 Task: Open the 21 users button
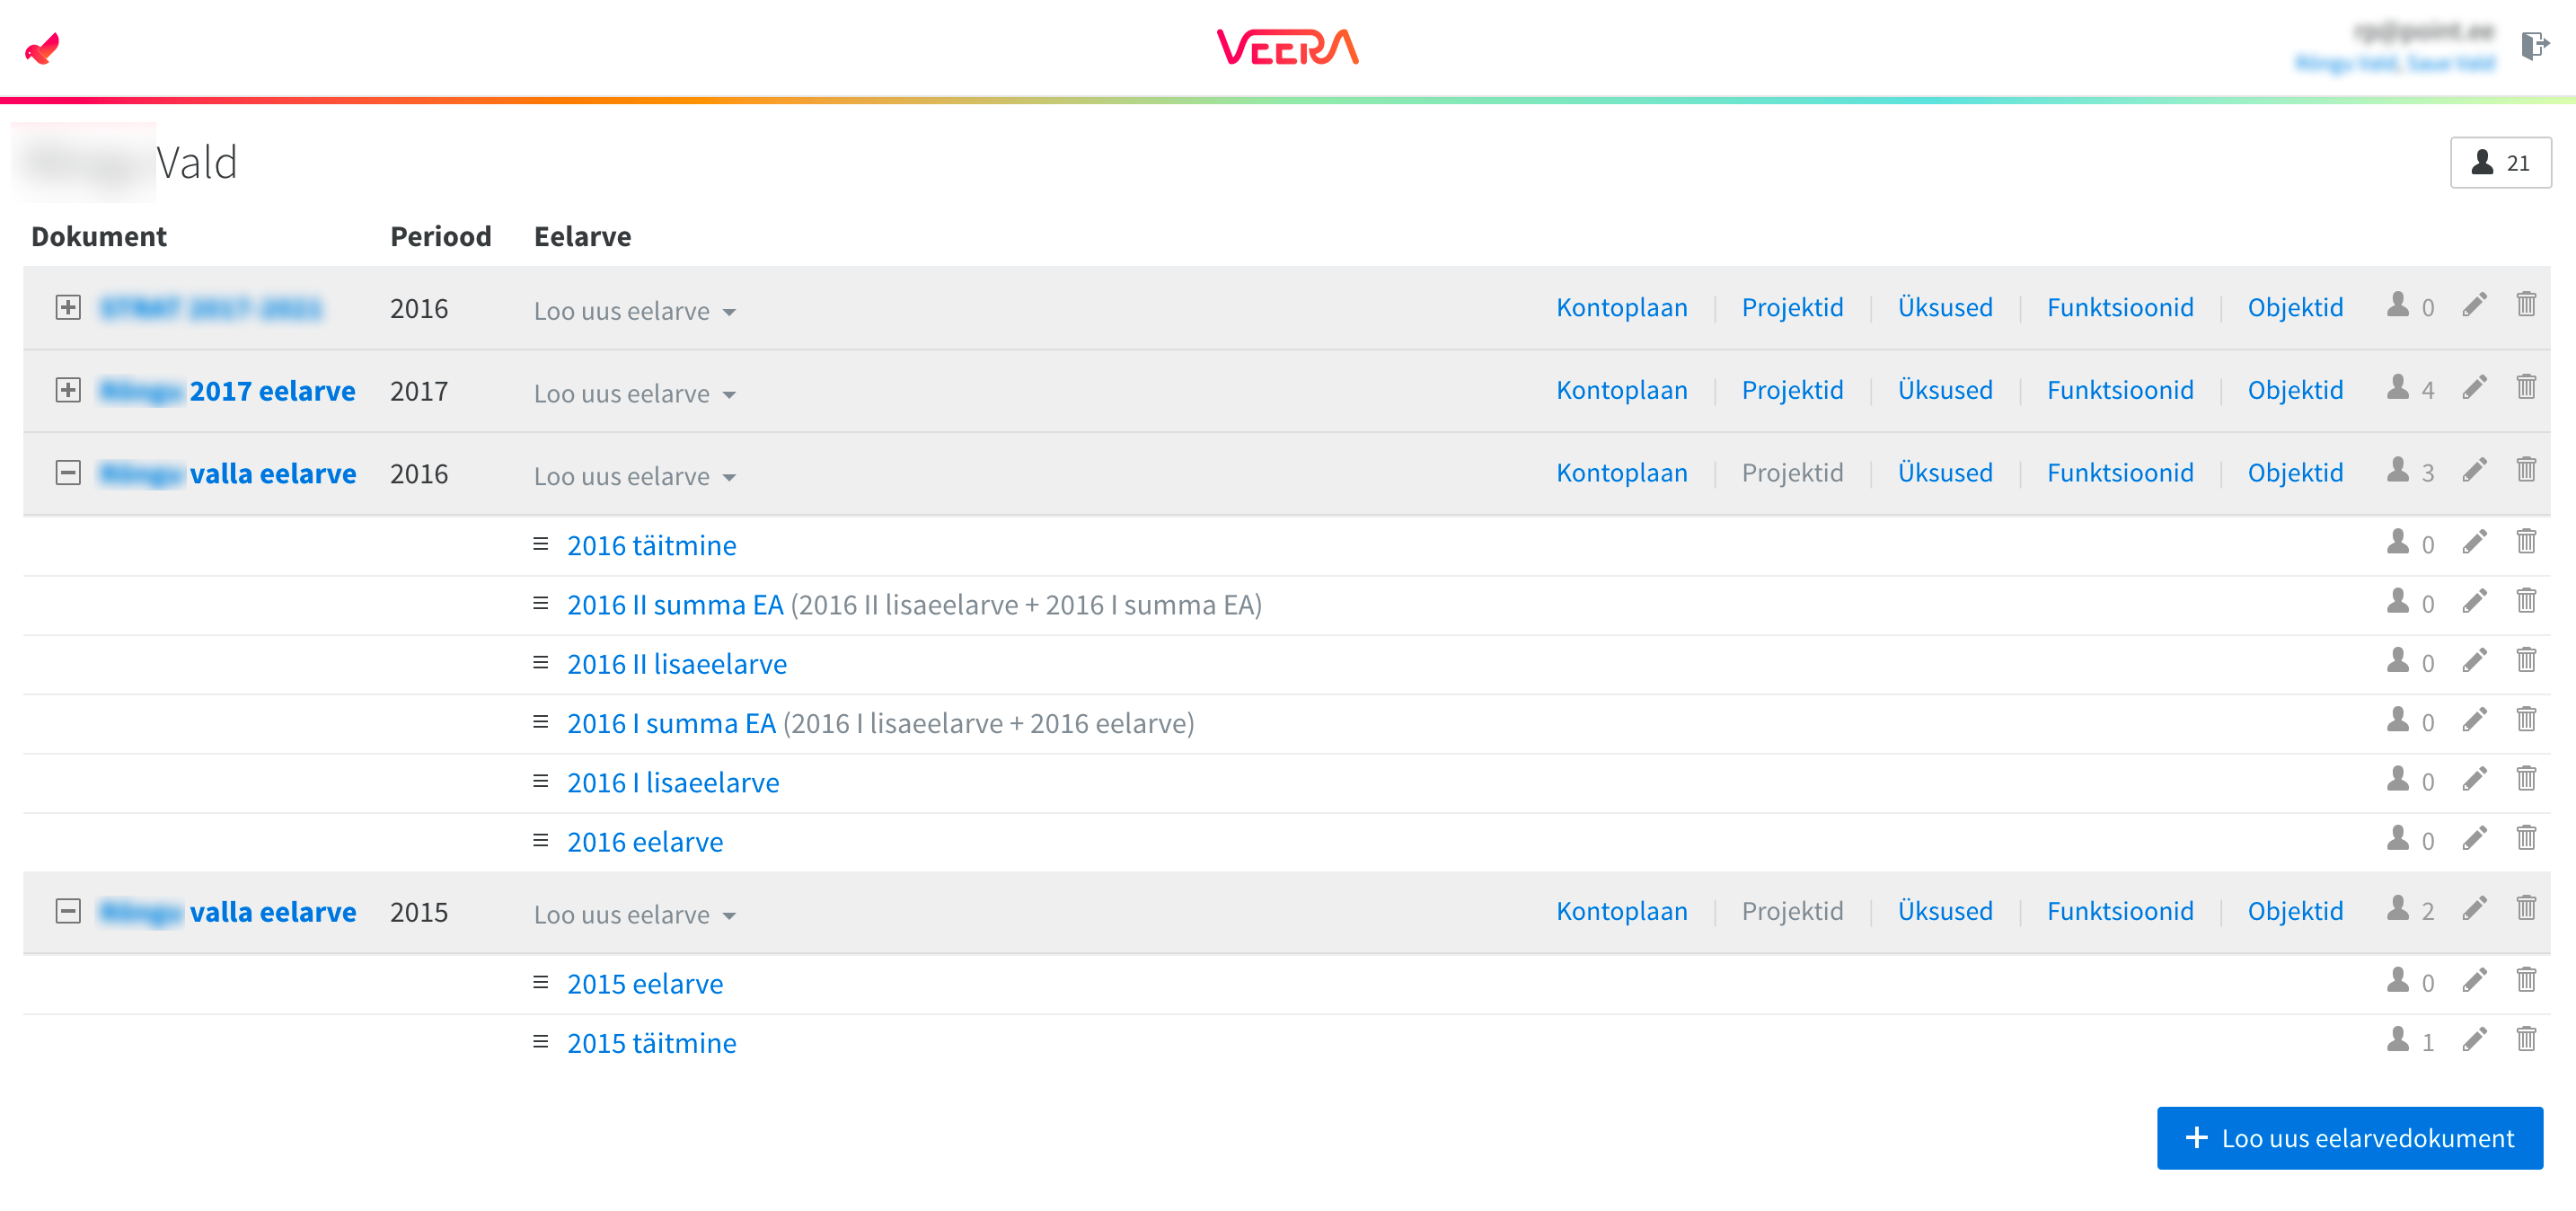click(x=2500, y=163)
